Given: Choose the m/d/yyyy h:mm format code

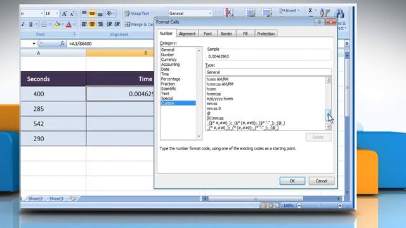Looking at the screenshot, I should [x=220, y=99].
